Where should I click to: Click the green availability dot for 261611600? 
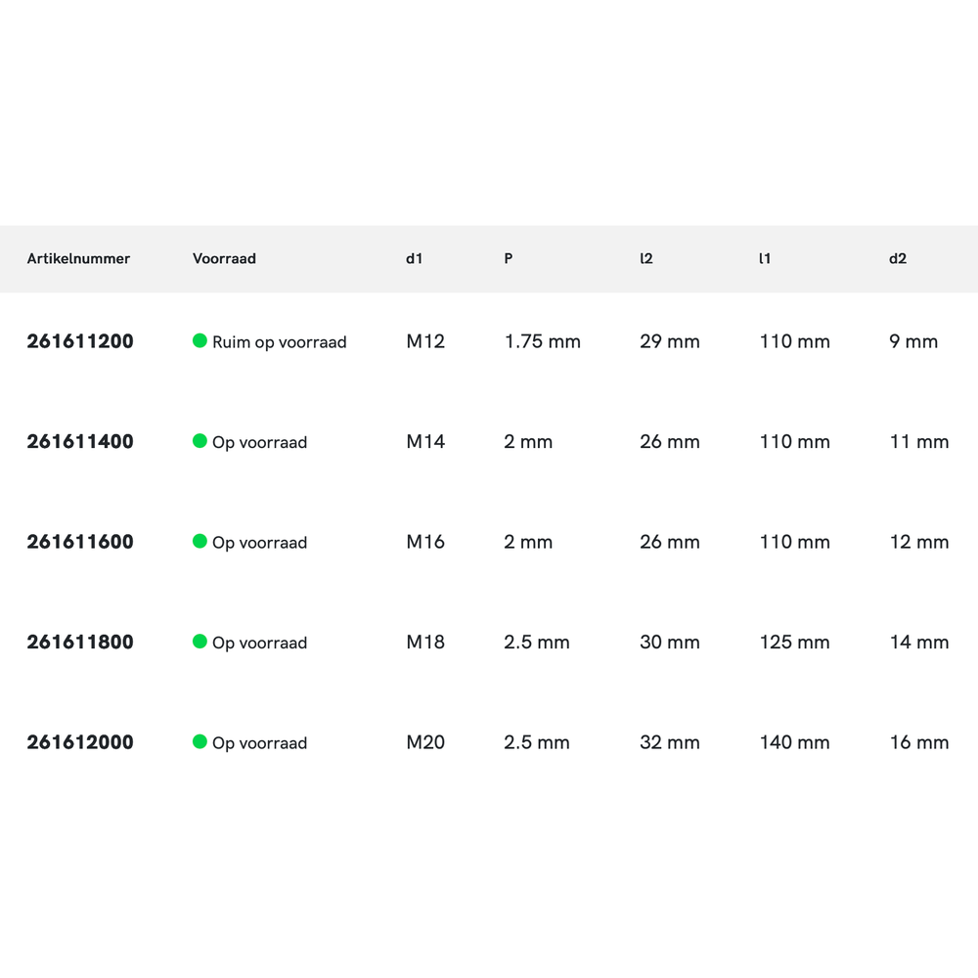(x=200, y=542)
